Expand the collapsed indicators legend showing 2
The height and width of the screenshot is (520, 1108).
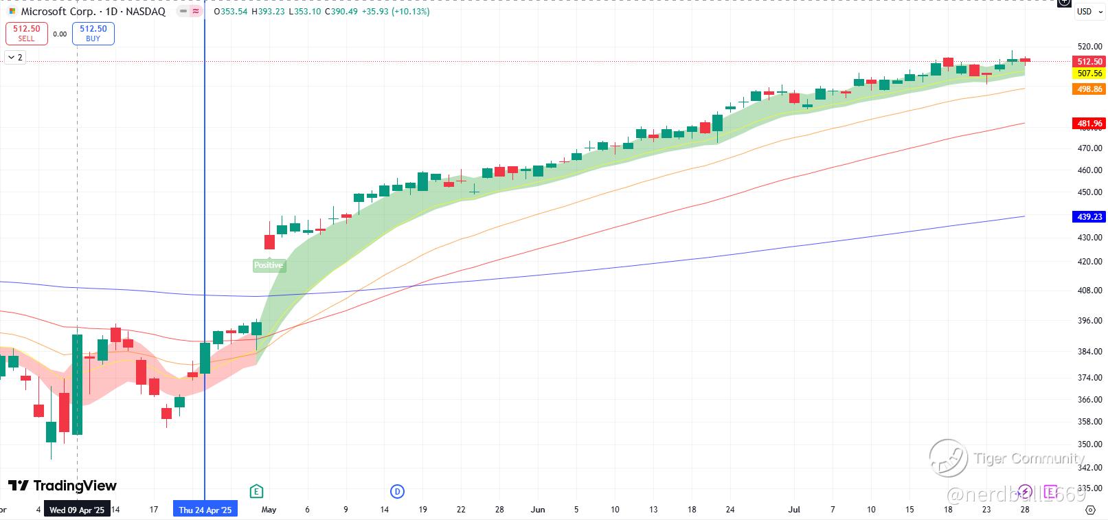click(x=15, y=57)
